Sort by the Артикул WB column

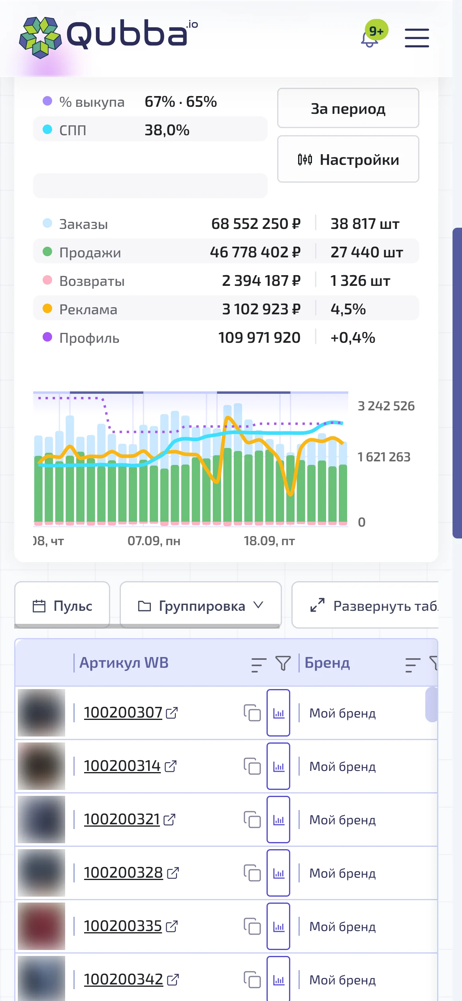pyautogui.click(x=259, y=664)
